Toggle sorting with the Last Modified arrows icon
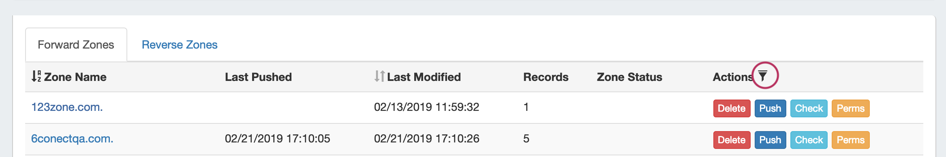The image size is (946, 157). pos(379,76)
